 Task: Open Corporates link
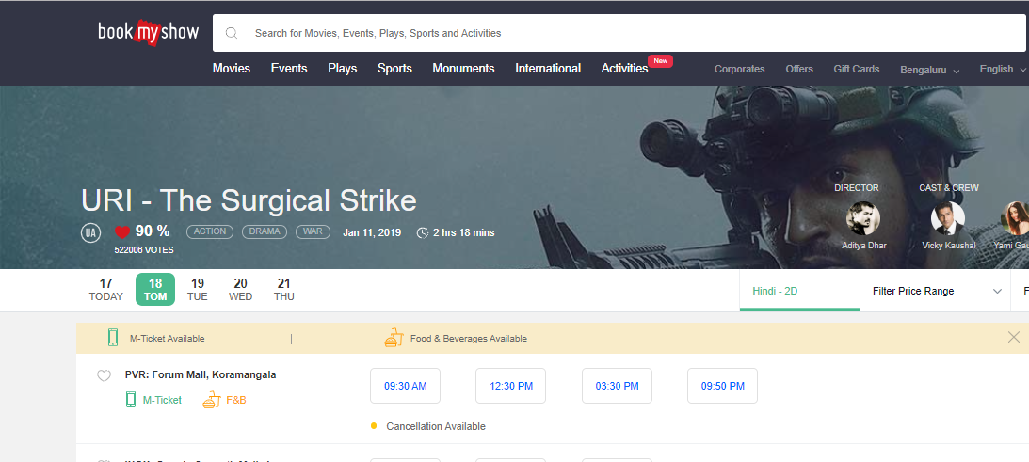(x=740, y=69)
